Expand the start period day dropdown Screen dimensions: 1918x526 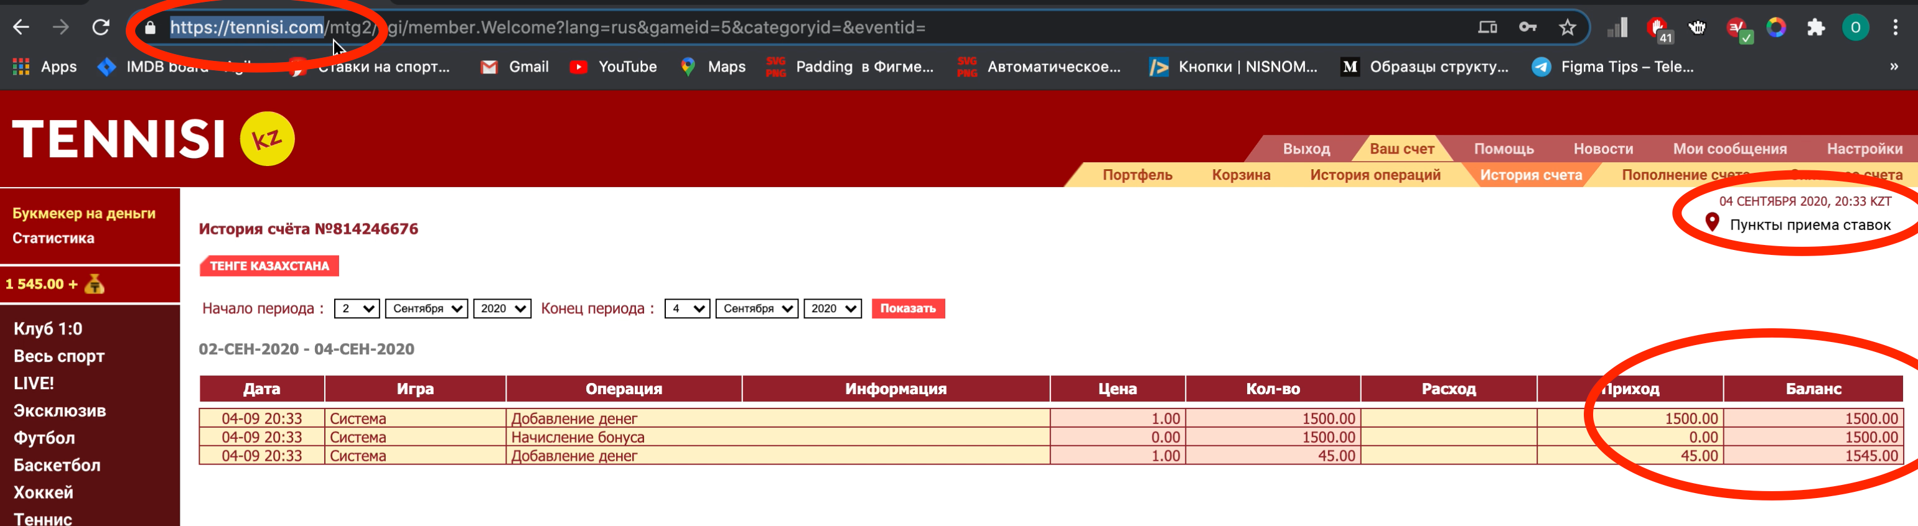coord(357,309)
